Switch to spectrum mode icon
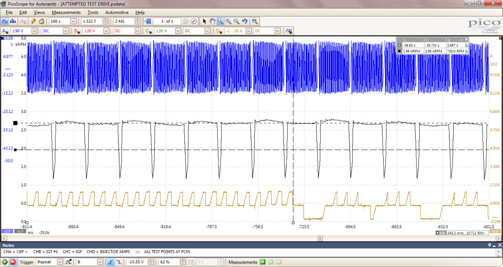This screenshot has width=503, height=267. click(x=13, y=21)
